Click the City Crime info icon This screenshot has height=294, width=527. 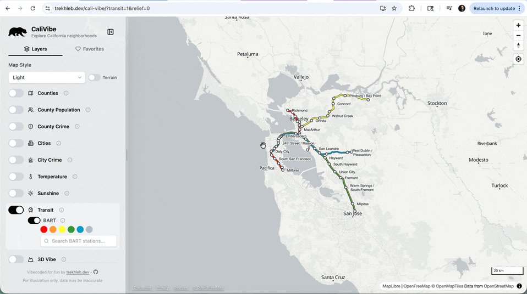[69, 160]
